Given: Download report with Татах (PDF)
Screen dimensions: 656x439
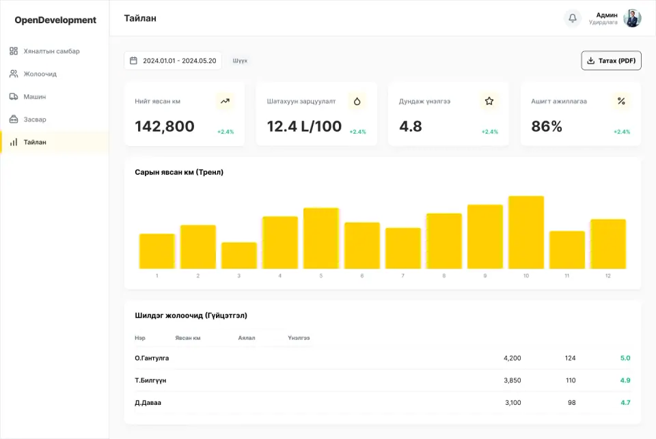Looking at the screenshot, I should point(611,61).
